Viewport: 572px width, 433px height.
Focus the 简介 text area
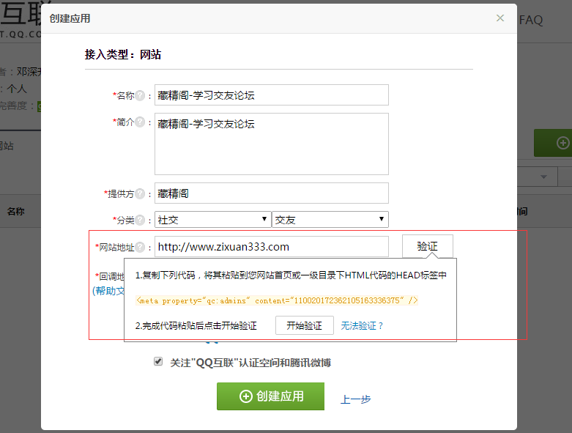[272, 144]
